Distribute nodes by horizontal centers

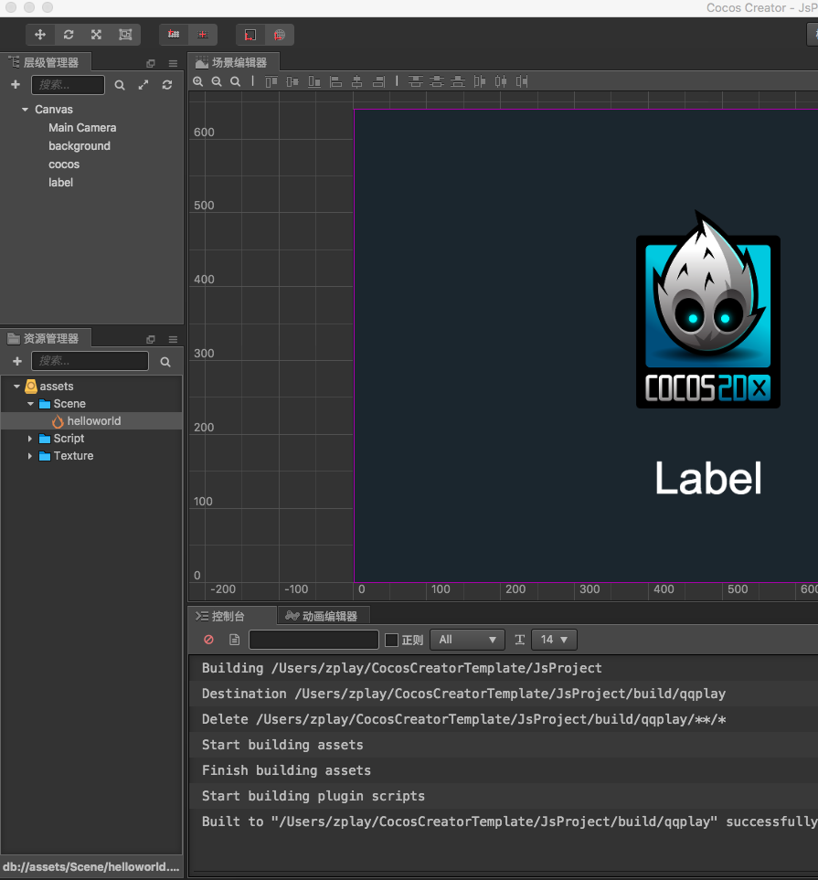coord(501,82)
